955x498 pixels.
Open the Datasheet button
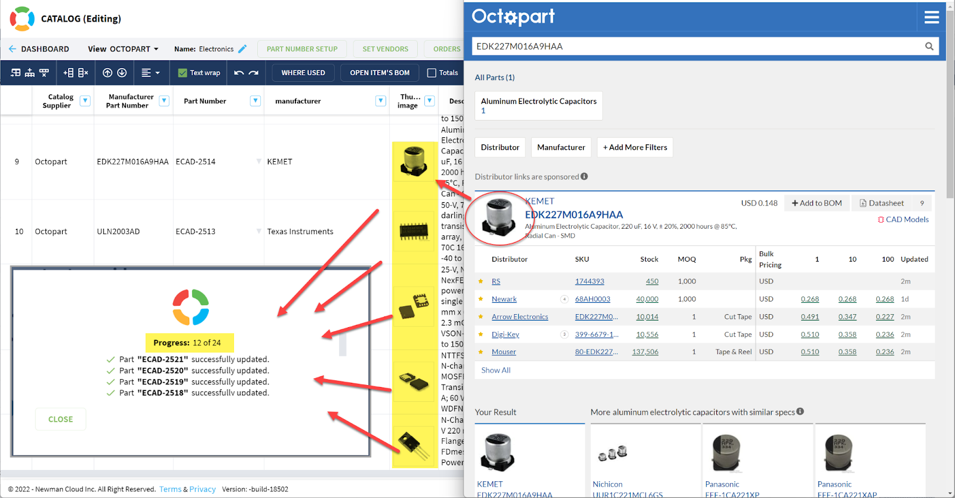coord(882,203)
